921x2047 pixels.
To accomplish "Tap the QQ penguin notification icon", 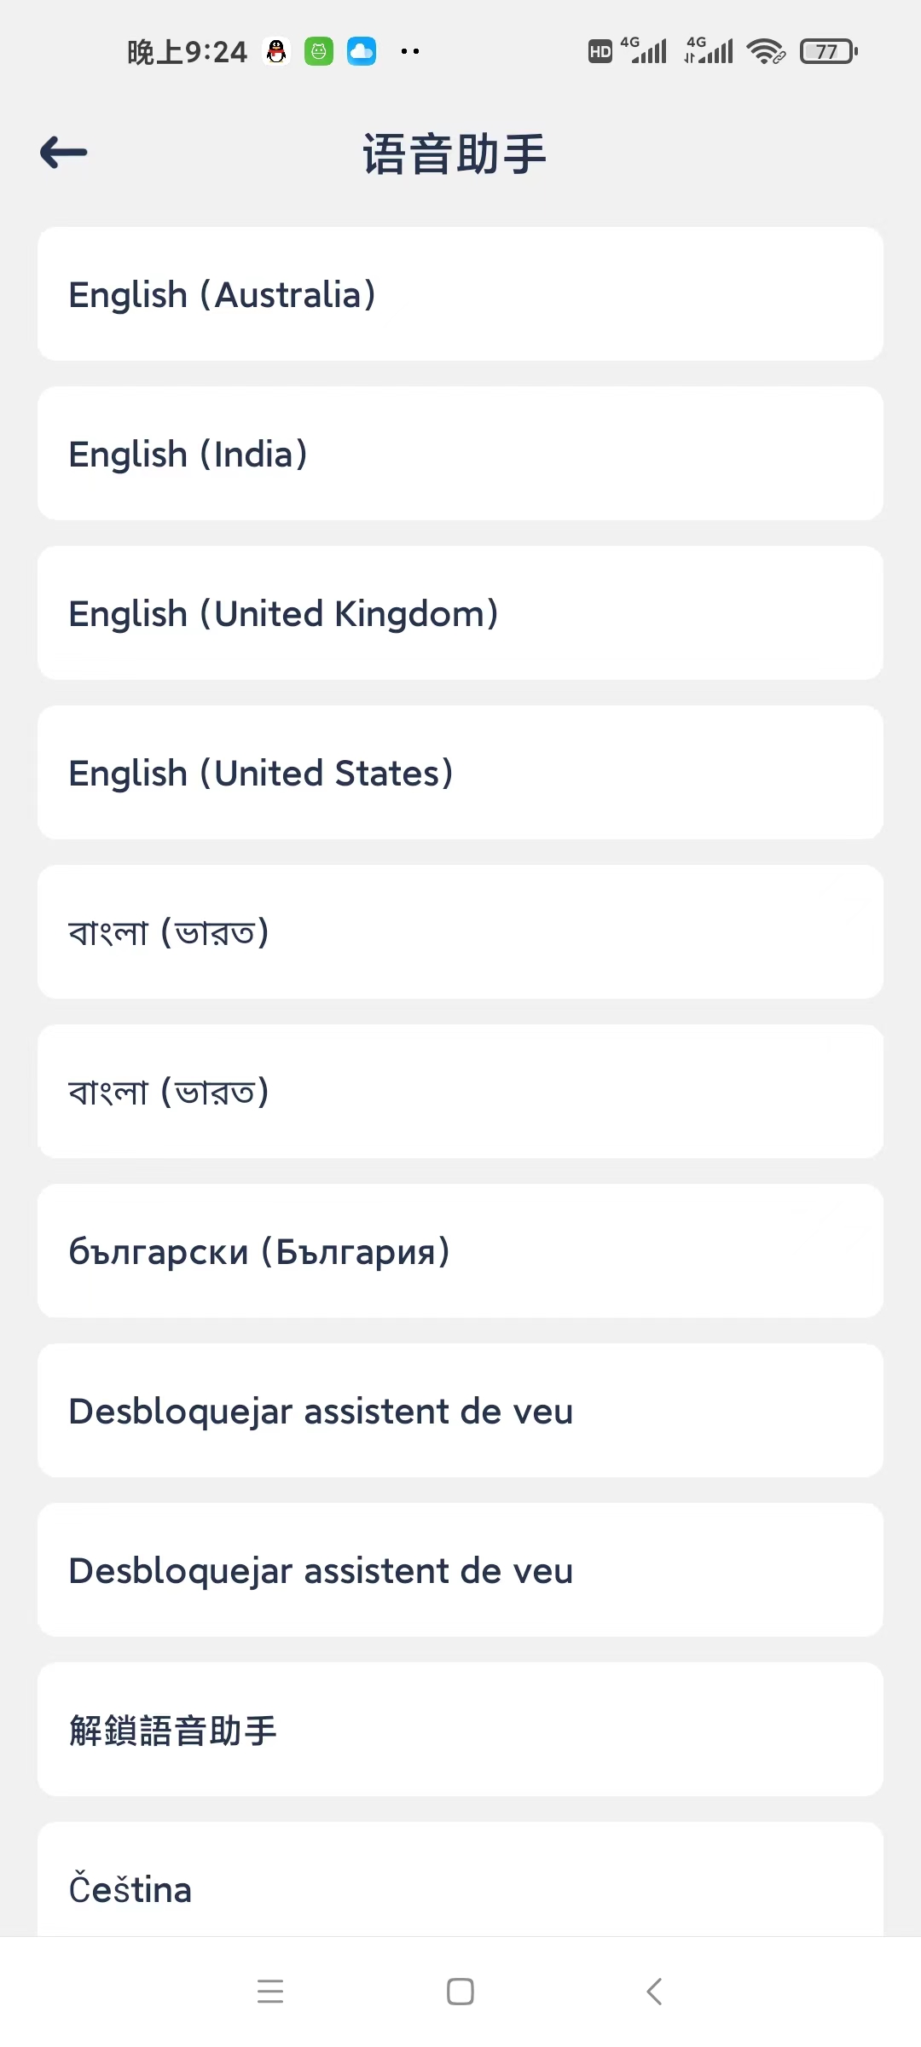I will [276, 51].
